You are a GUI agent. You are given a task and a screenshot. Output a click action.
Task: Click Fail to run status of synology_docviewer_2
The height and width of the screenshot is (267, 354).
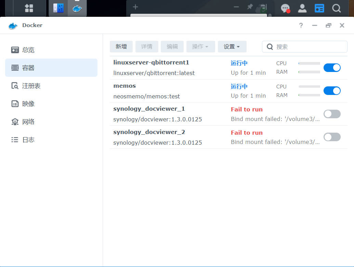247,133
